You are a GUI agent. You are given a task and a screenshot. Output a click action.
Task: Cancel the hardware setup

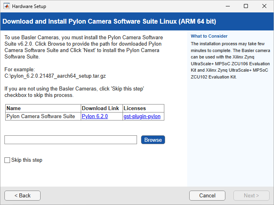click(x=207, y=196)
